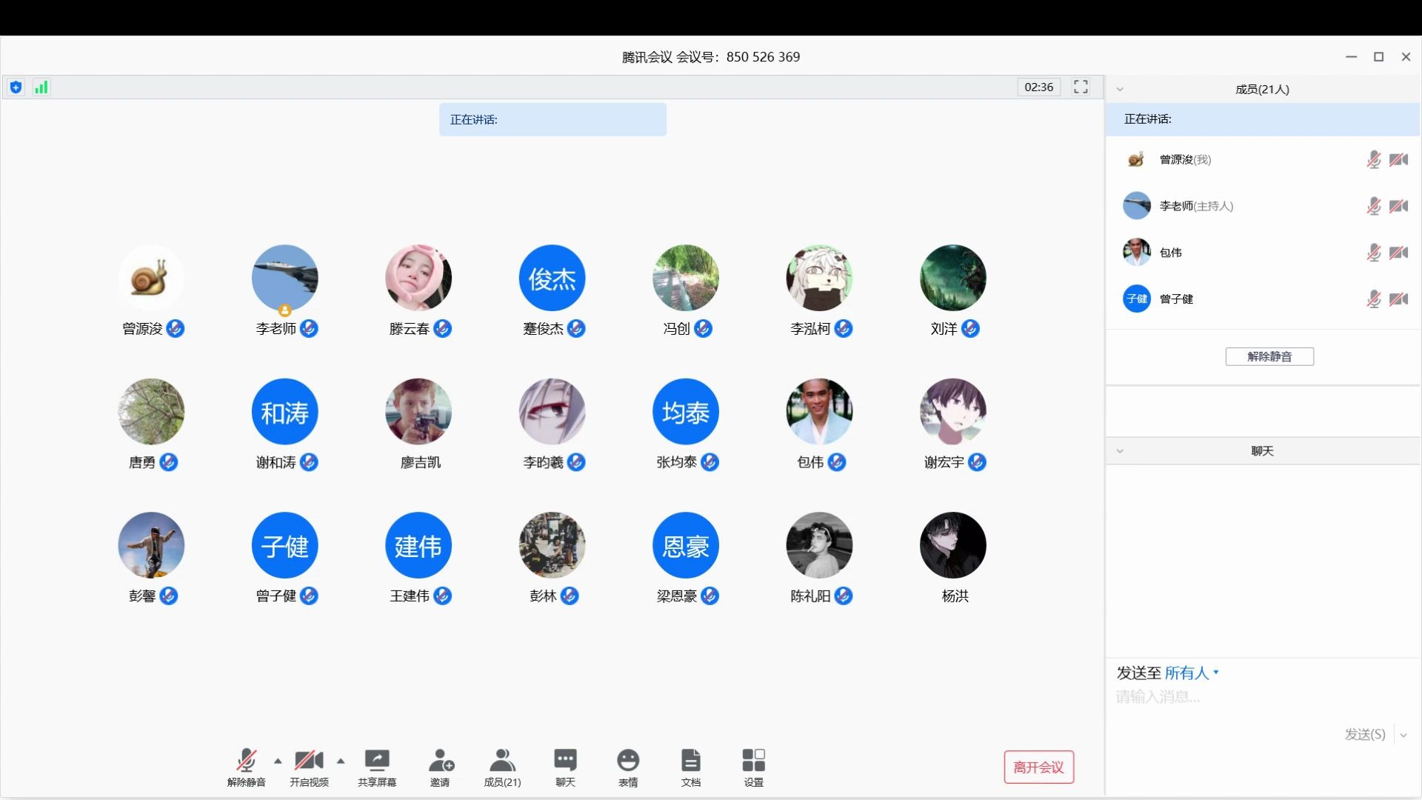
Task: Click muted mic badge next to 彭馨
Action: (168, 596)
